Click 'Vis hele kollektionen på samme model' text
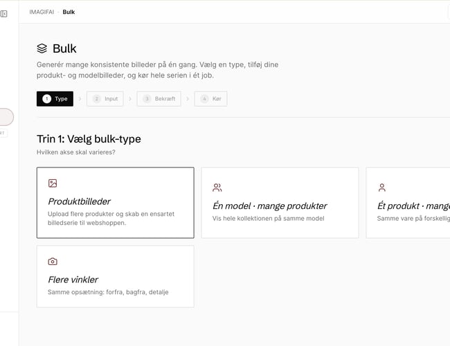Screen dimensions: 450x346 269,219
